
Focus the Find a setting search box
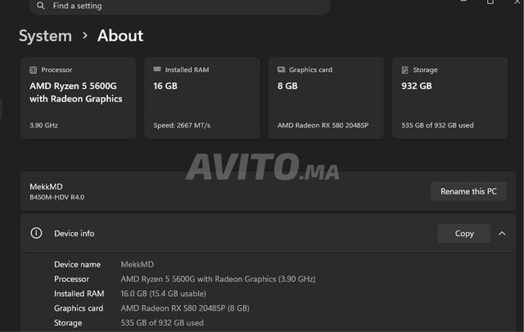pyautogui.click(x=180, y=6)
